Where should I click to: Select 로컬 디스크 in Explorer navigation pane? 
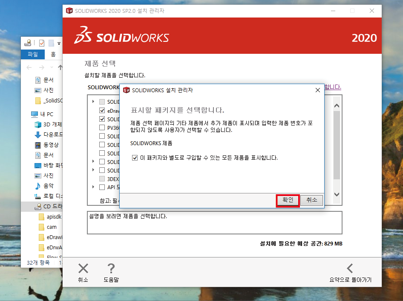48,196
